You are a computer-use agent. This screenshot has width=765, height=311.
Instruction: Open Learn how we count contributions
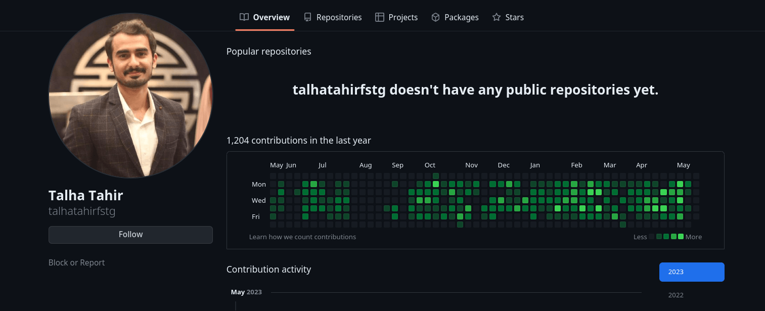point(302,237)
